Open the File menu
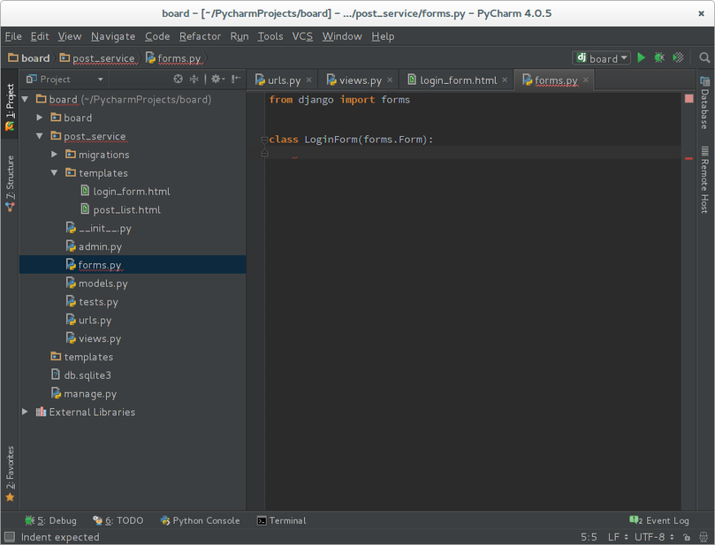Screen dimensions: 715x545 point(13,36)
